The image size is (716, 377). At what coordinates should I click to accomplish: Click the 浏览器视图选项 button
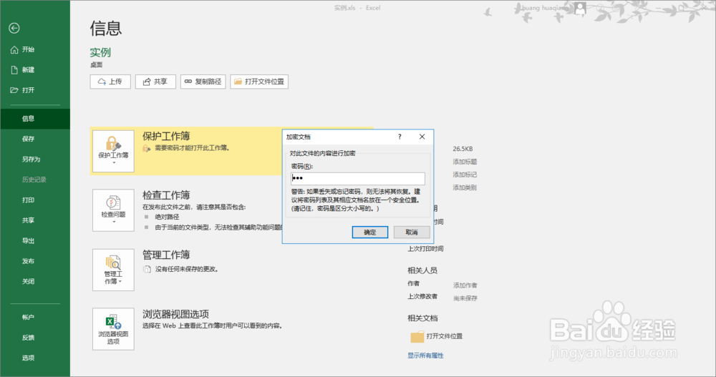pos(113,329)
